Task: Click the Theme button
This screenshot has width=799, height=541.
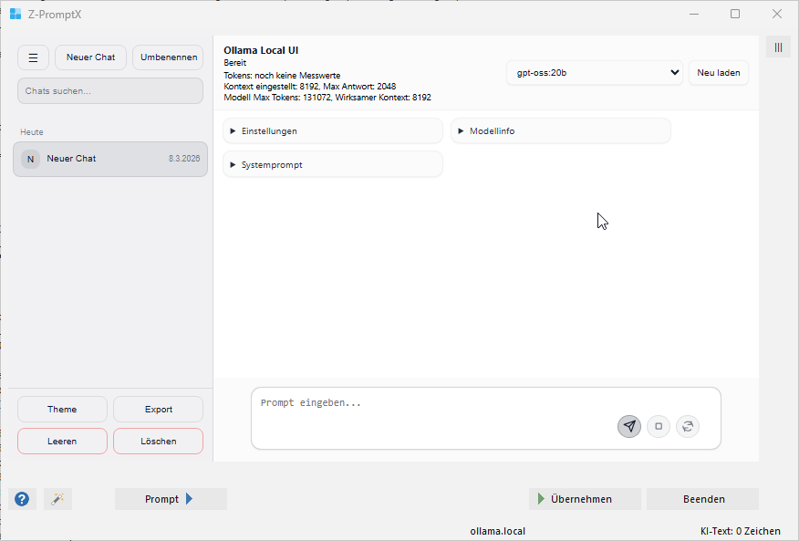Action: coord(62,410)
